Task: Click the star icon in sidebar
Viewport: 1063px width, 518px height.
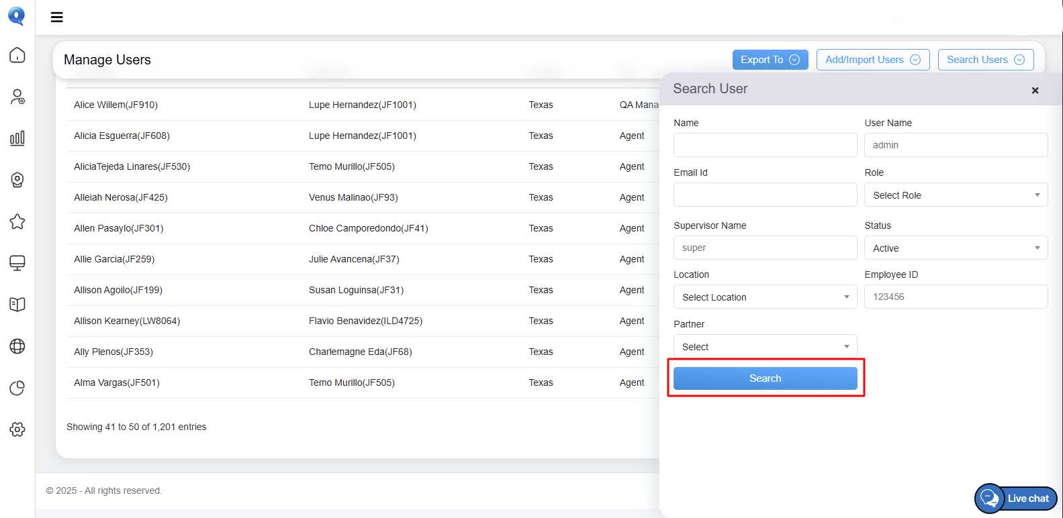Action: [17, 221]
